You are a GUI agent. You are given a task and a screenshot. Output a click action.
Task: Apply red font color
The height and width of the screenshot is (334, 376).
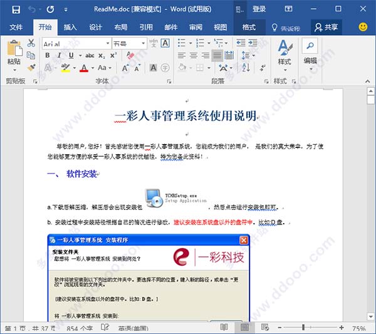pyautogui.click(x=84, y=68)
